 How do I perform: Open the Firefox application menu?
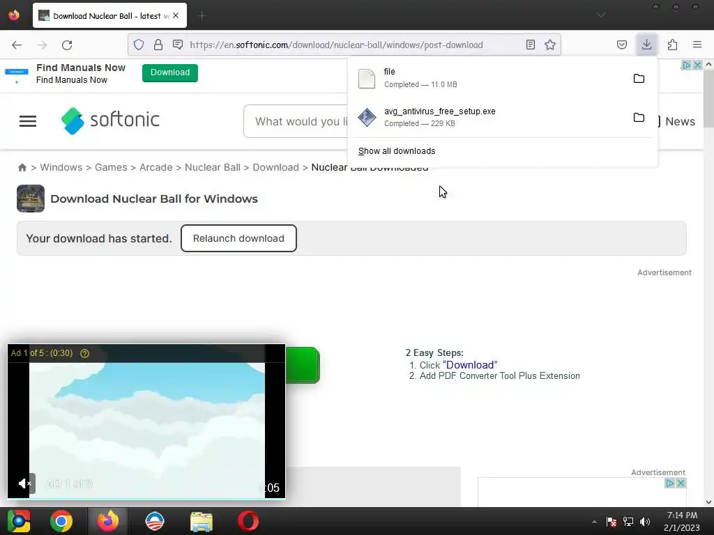click(x=697, y=45)
